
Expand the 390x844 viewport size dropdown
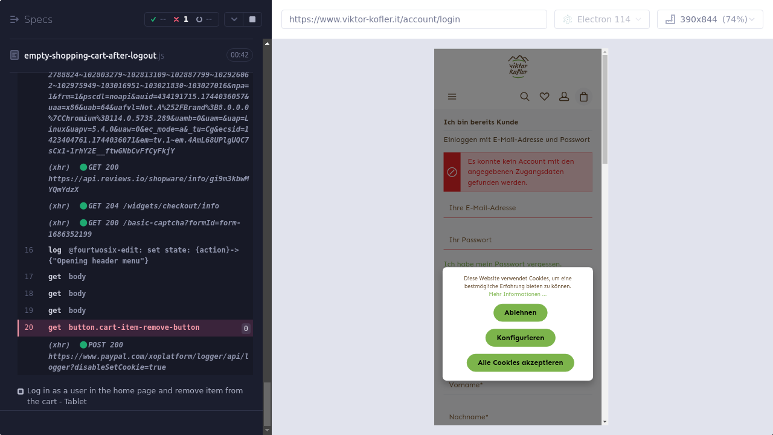(x=710, y=19)
